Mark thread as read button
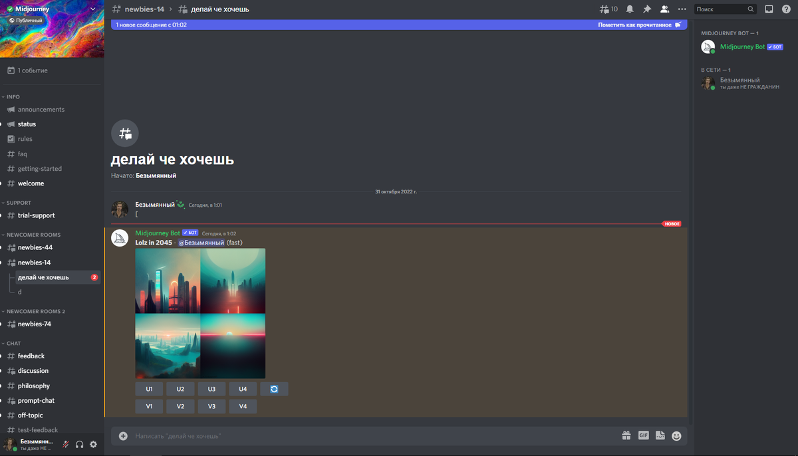The height and width of the screenshot is (456, 798). [639, 25]
